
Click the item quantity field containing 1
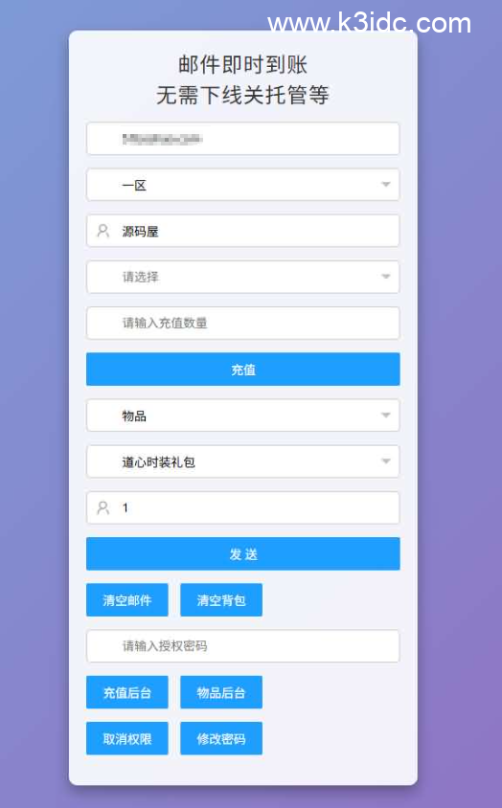243,508
